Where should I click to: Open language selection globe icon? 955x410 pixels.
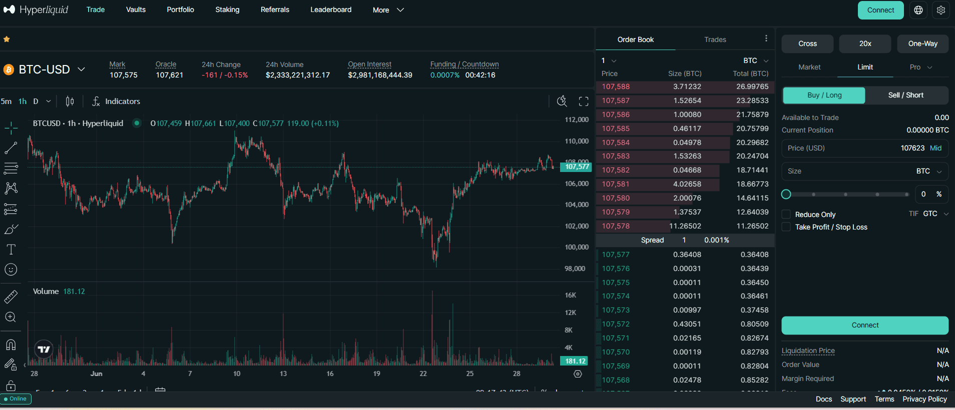918,10
